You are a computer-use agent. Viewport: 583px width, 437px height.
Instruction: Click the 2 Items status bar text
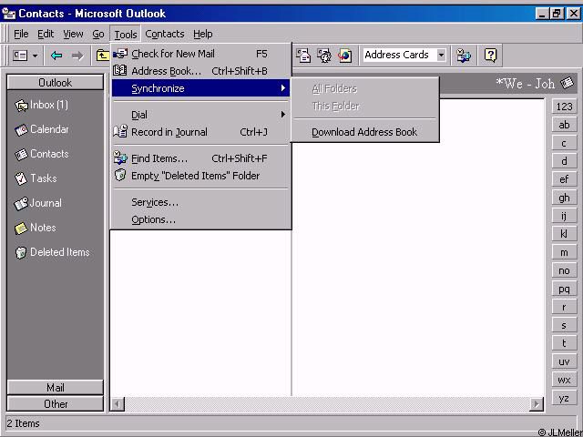click(x=23, y=423)
